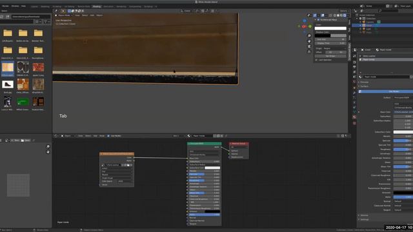Click the red X axis viewport gizmo

(x=304, y=26)
